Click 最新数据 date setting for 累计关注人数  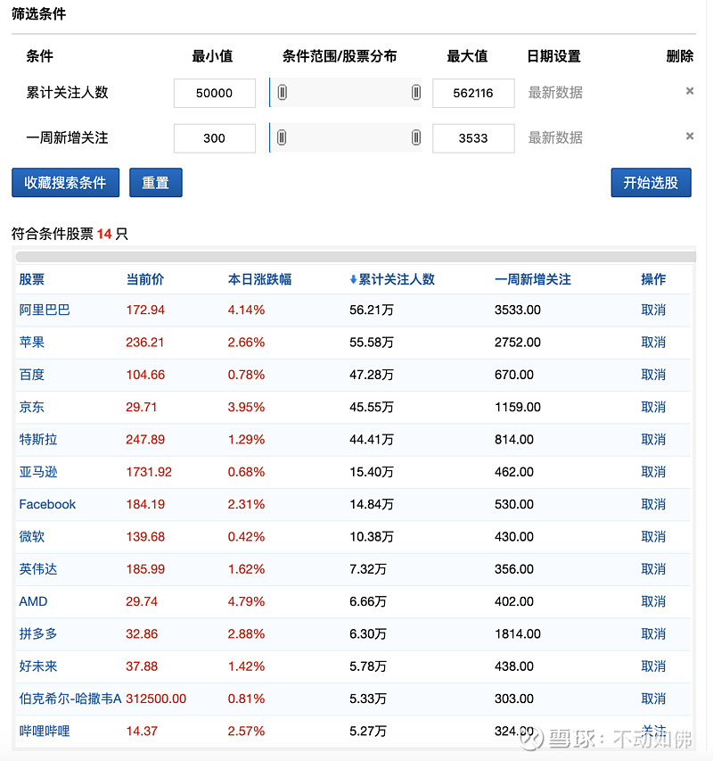[x=555, y=92]
